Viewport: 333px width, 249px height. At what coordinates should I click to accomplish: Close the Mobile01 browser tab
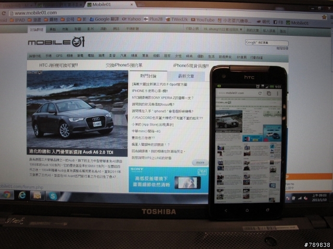[x=132, y=5]
